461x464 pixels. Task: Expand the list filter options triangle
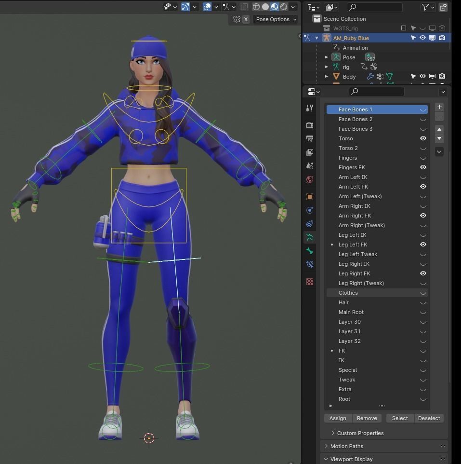[330, 406]
